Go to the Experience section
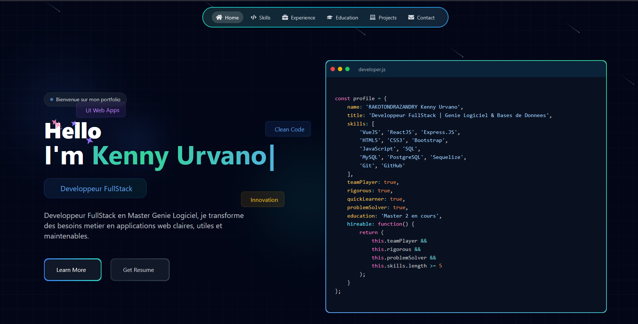638x324 pixels. click(x=299, y=17)
